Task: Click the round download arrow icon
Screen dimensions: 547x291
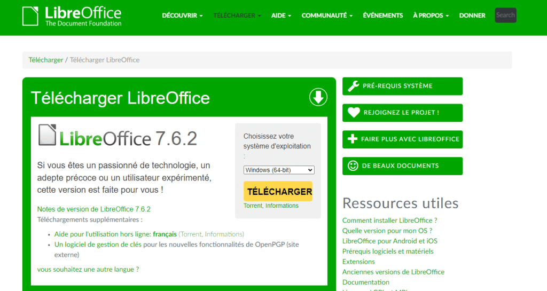Action: coord(318,97)
